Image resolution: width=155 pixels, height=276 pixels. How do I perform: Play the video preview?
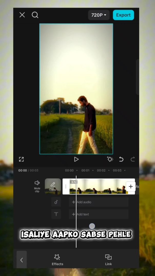pyautogui.click(x=76, y=159)
